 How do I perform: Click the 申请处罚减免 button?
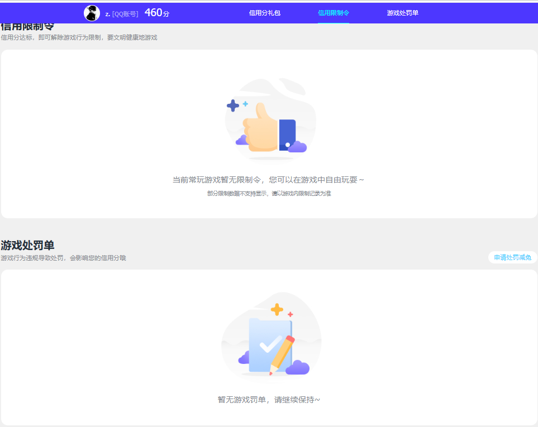[513, 257]
